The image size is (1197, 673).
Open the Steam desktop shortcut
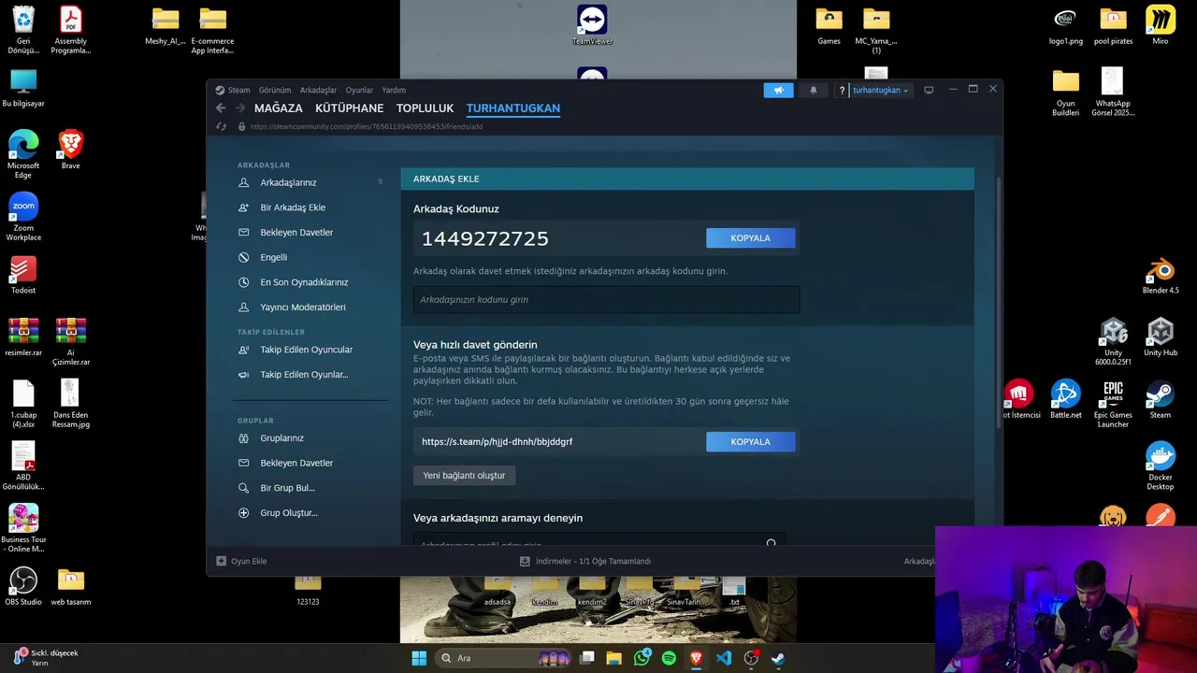tap(1161, 399)
